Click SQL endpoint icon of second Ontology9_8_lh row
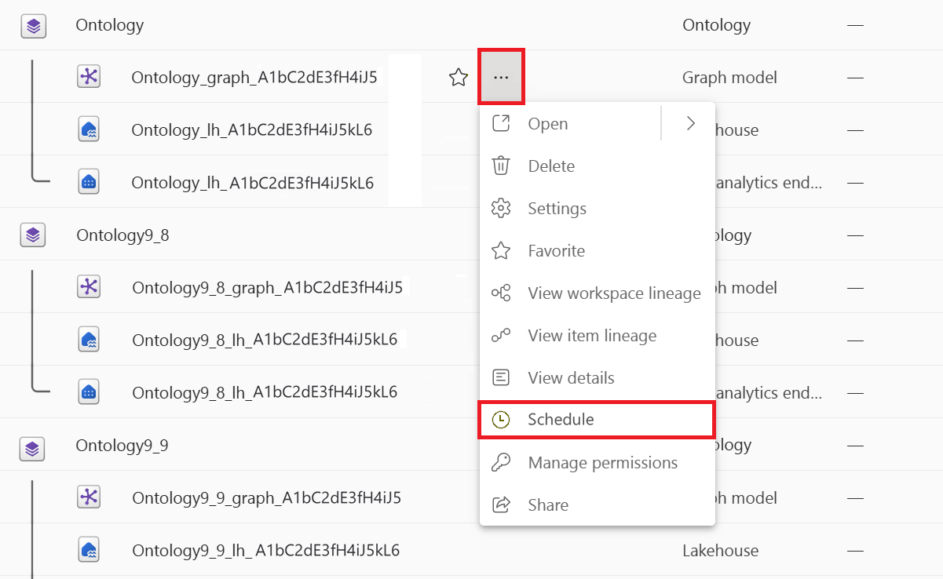The width and height of the screenshot is (943, 579). 89,391
